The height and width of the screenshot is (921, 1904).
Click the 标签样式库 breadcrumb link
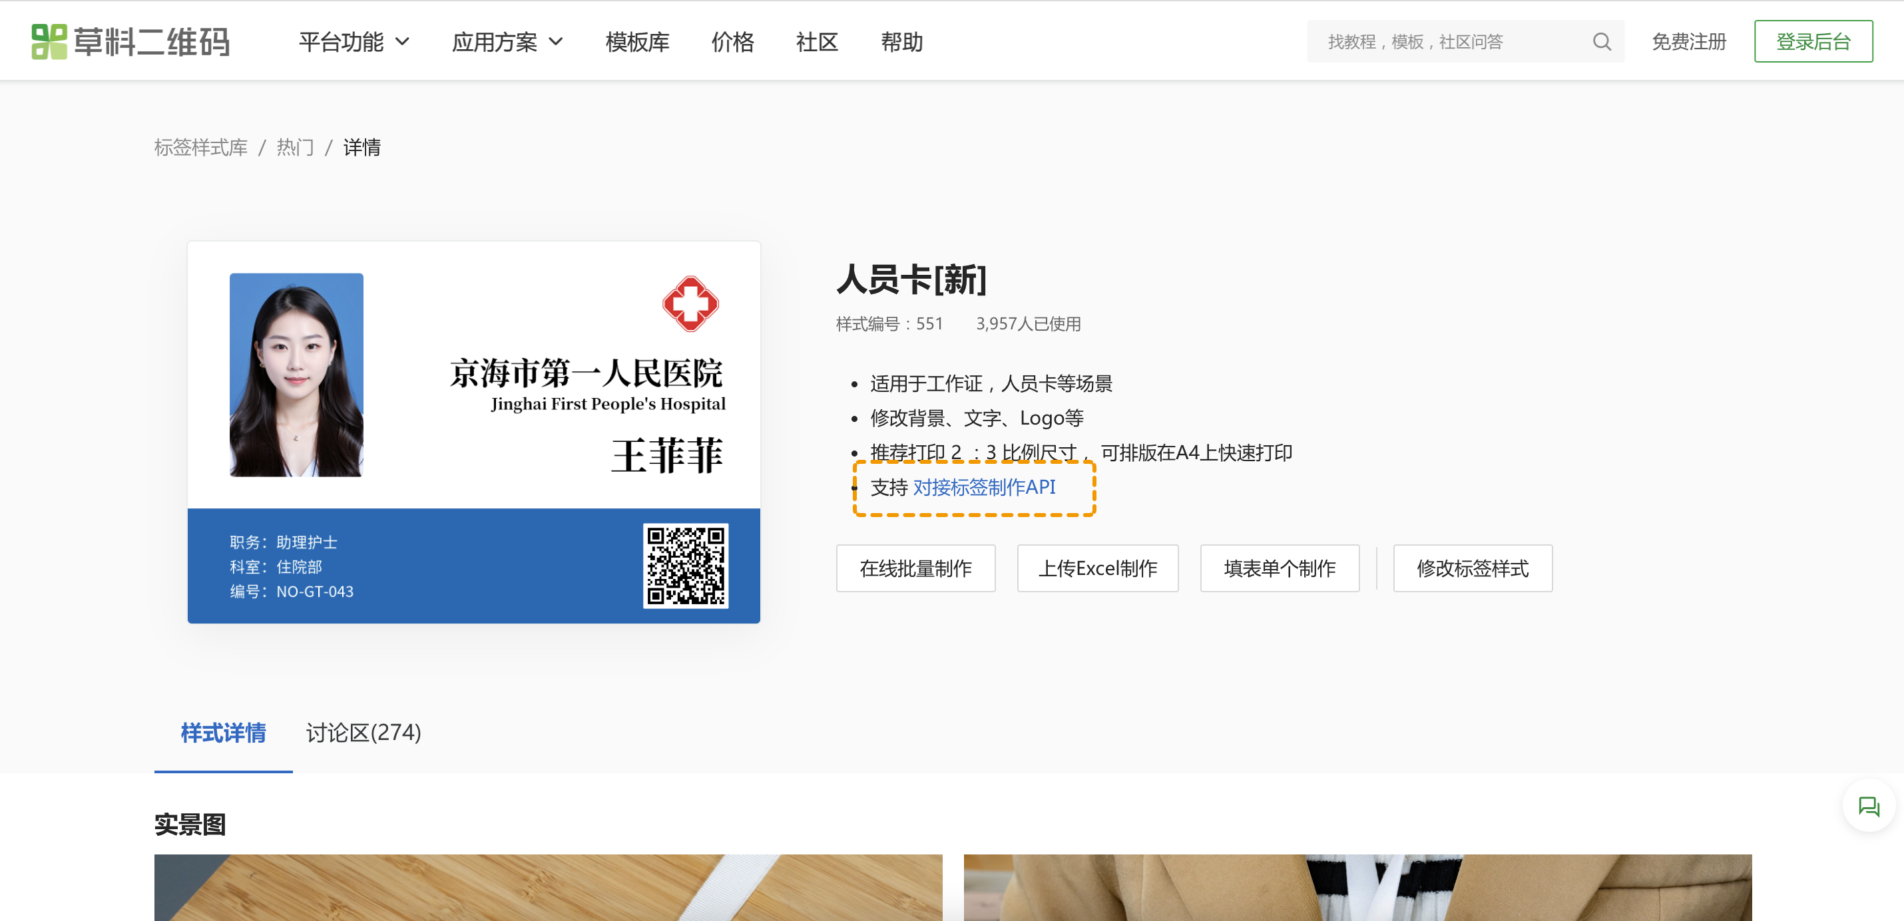(x=200, y=148)
